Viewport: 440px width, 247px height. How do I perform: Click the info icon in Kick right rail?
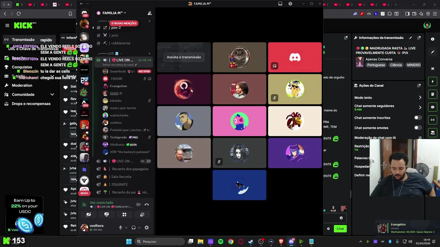[x=432, y=39]
